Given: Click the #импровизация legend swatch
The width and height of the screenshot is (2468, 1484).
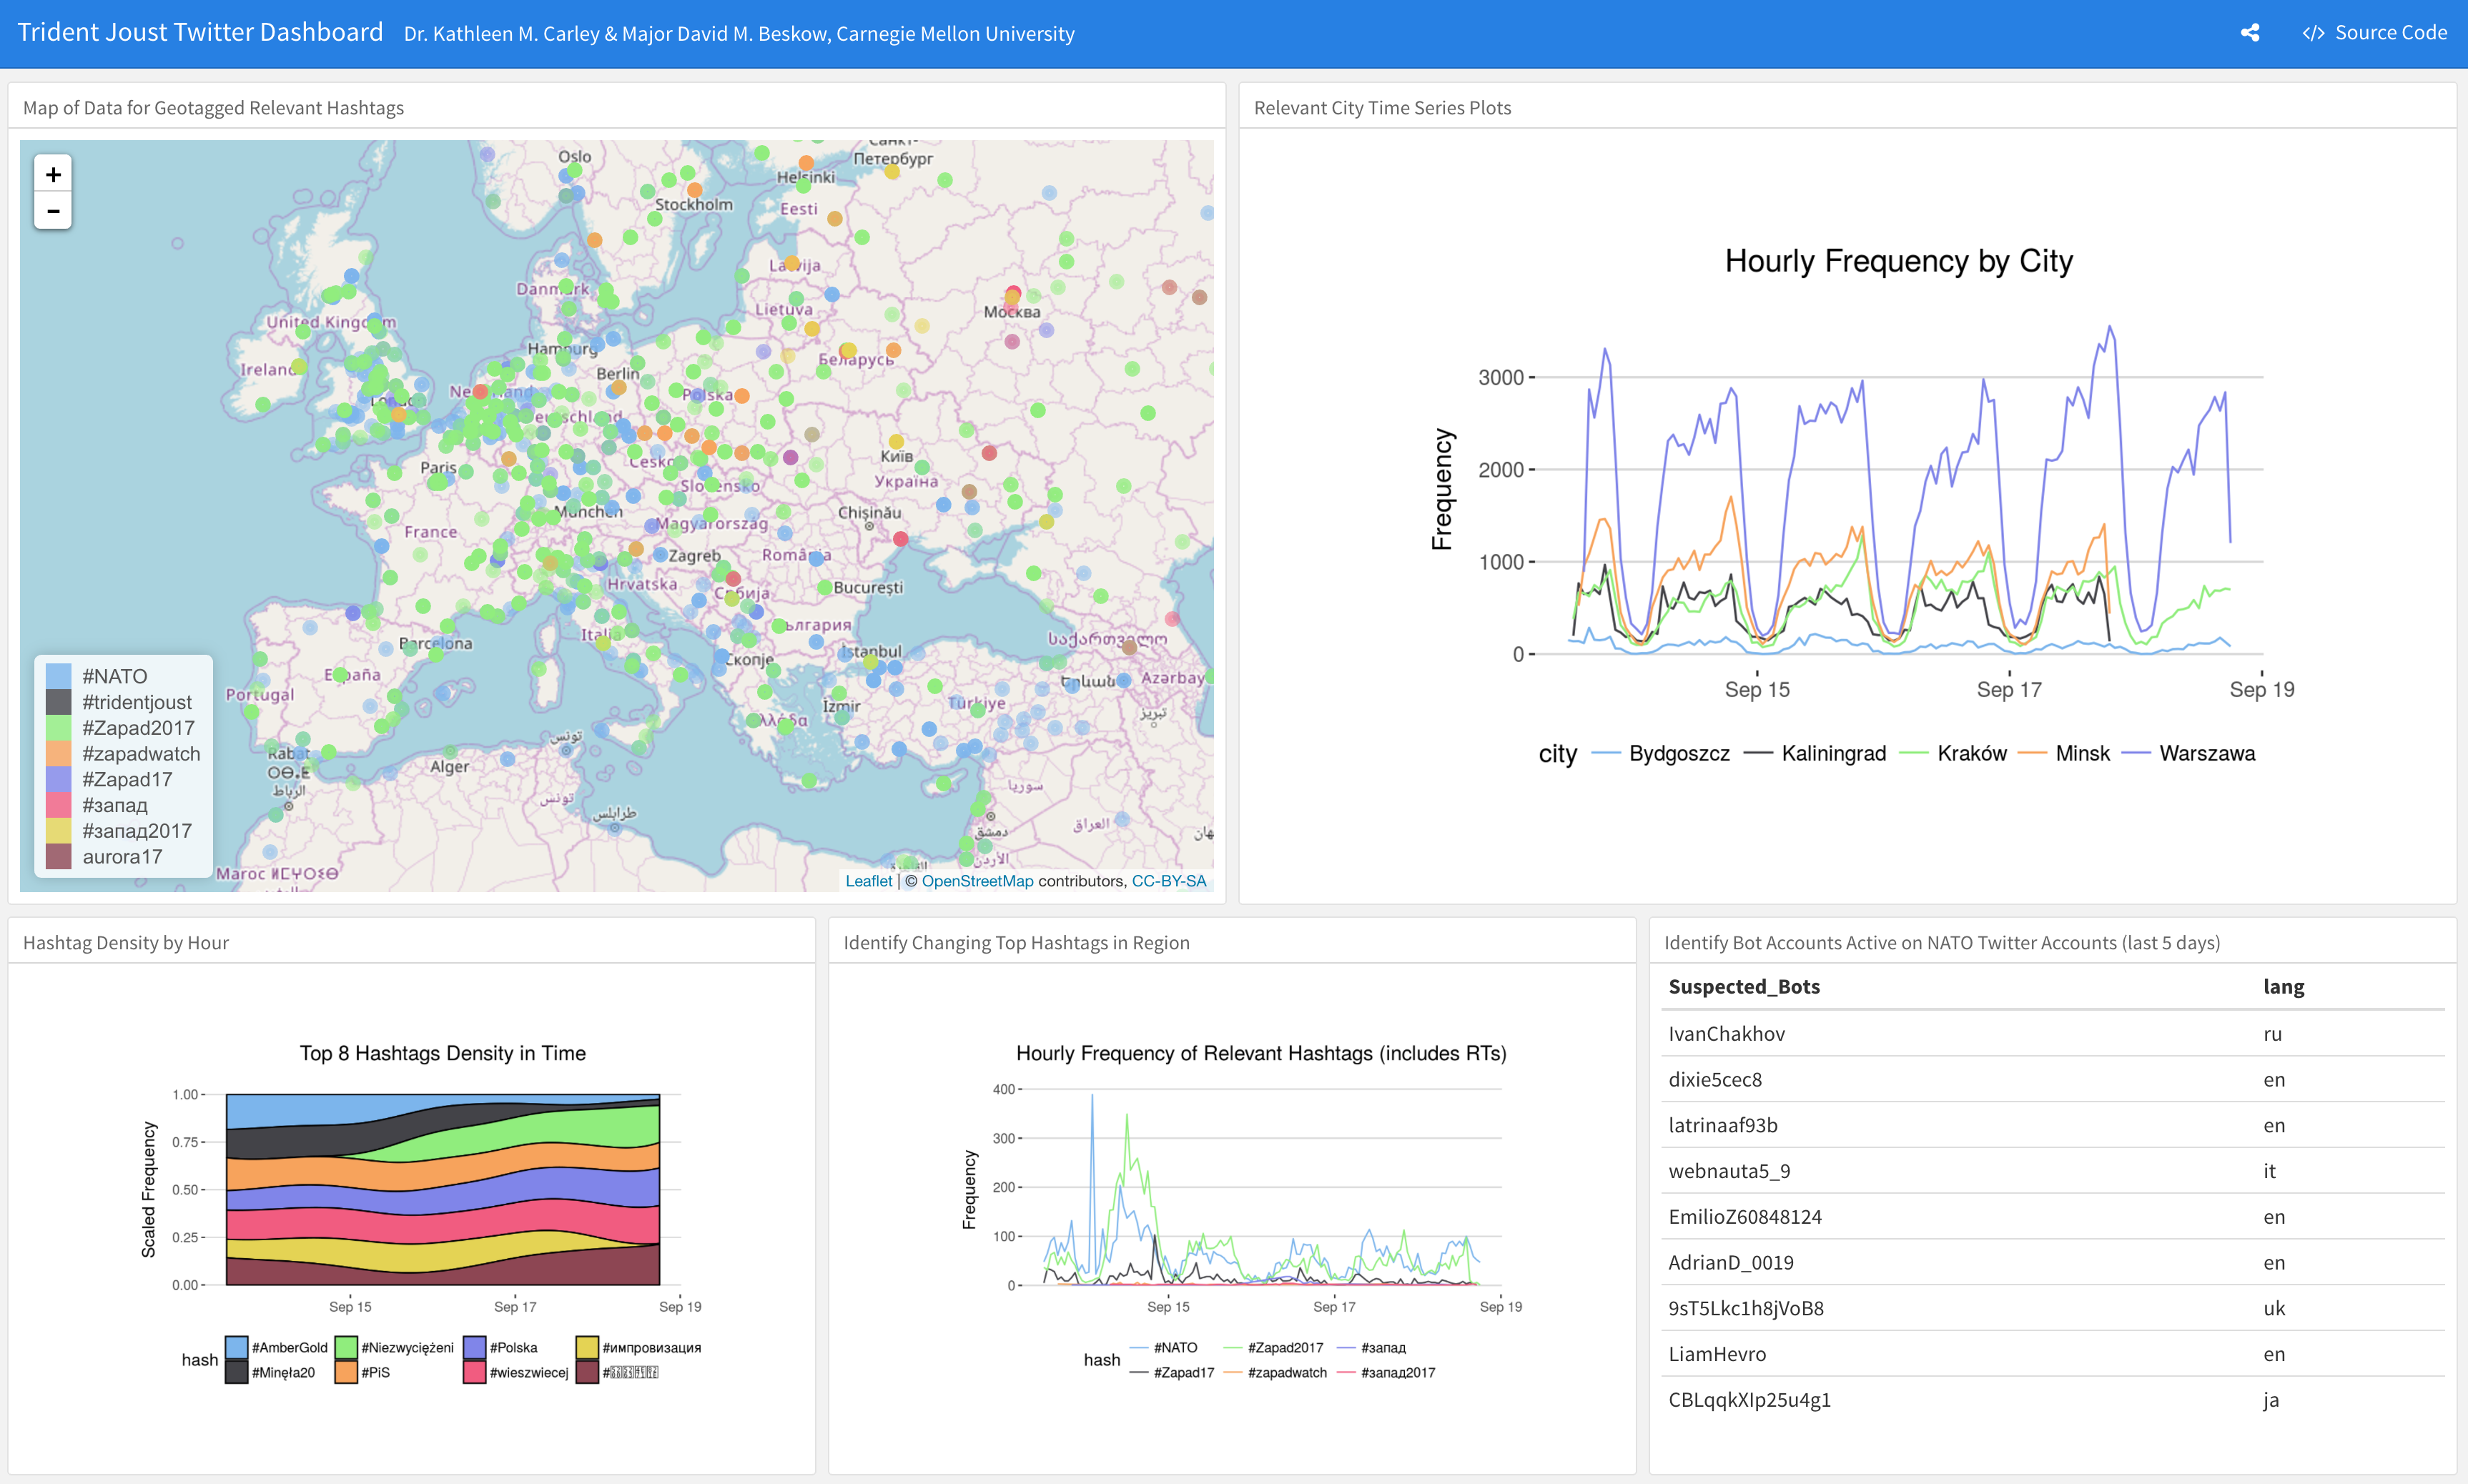Looking at the screenshot, I should [587, 1347].
